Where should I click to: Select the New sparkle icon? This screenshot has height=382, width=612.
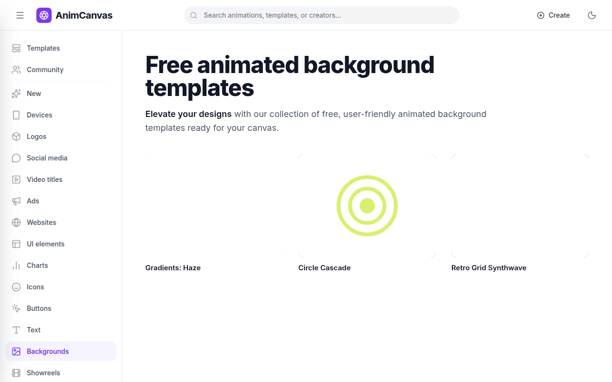pyautogui.click(x=16, y=94)
